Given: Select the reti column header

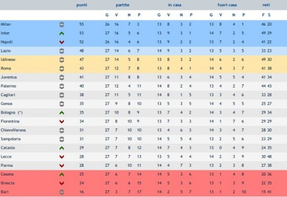Looking at the screenshot, I should pyautogui.click(x=266, y=5).
